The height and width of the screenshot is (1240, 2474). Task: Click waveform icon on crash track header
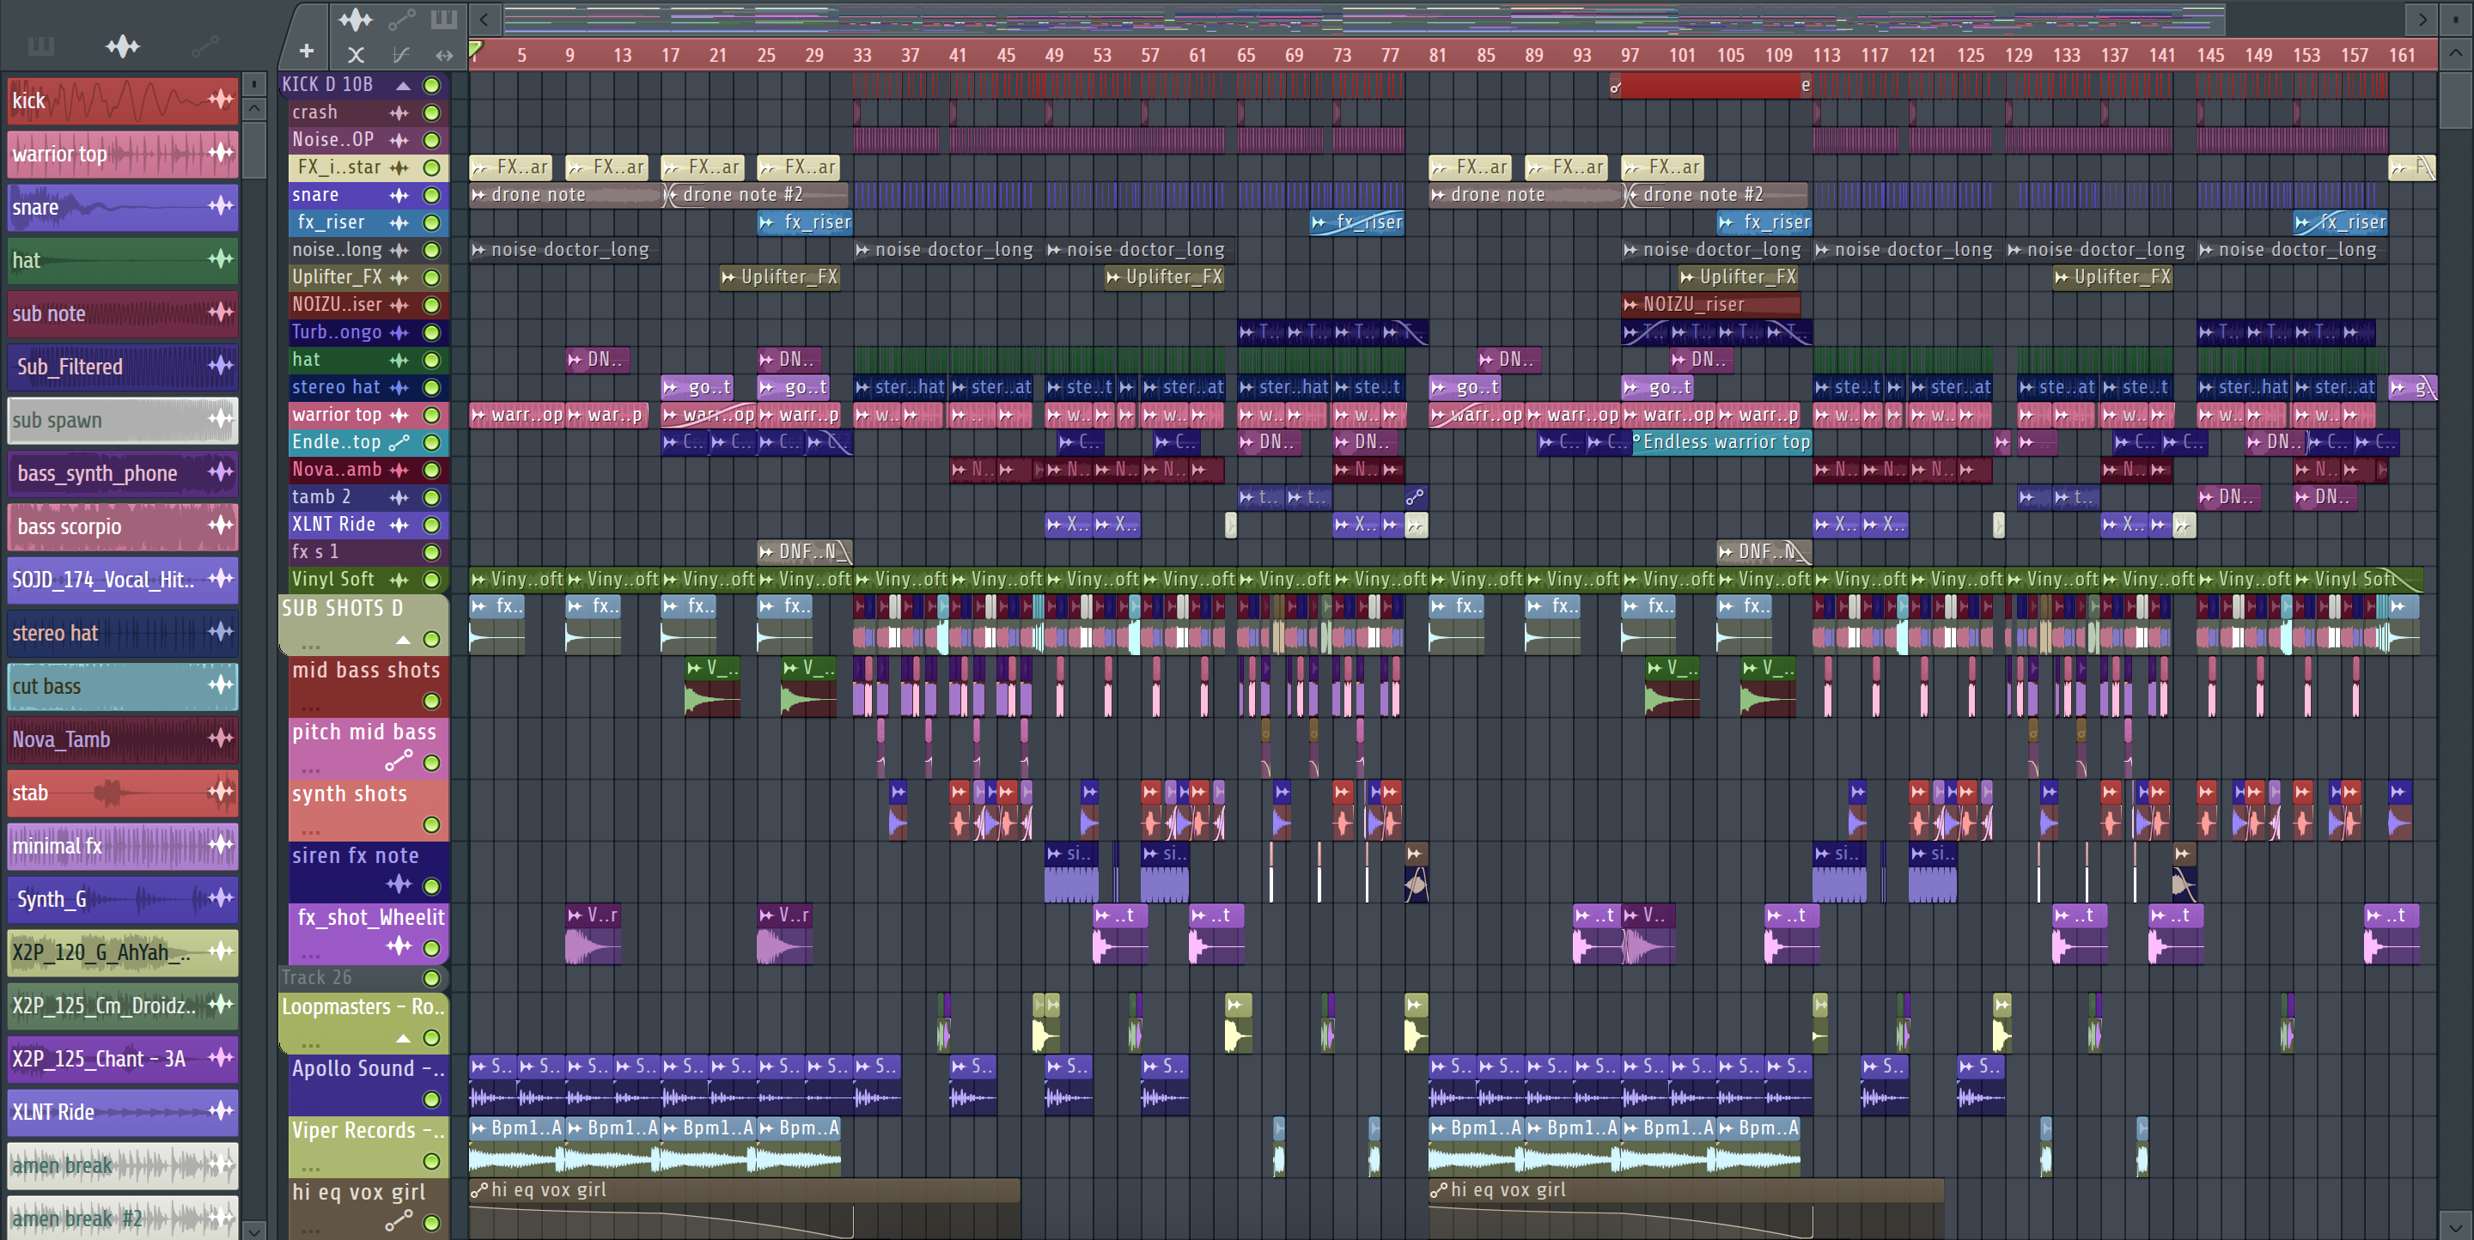point(399,113)
